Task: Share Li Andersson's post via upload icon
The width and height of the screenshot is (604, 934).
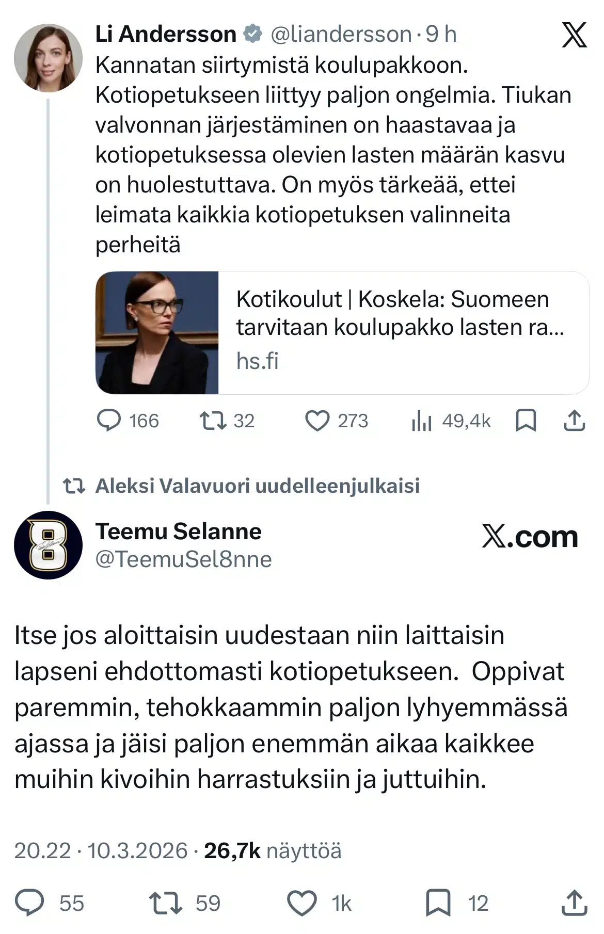Action: click(x=574, y=421)
